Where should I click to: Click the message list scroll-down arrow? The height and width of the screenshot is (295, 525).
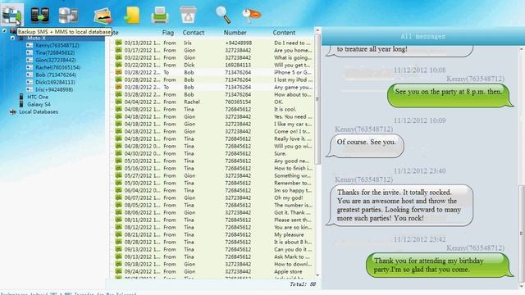pos(317,275)
